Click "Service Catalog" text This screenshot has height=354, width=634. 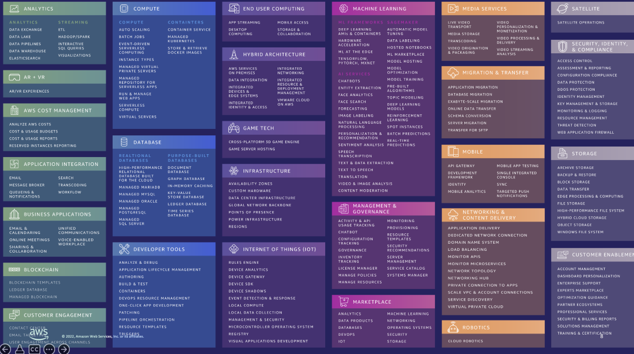pyautogui.click(x=406, y=268)
